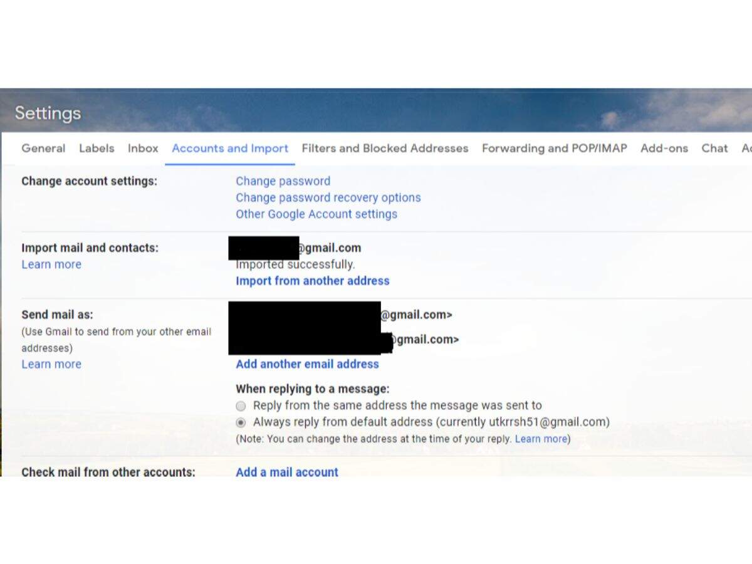Screen dimensions: 752x564
Task: Open Other Google Account settings
Action: [x=316, y=214]
